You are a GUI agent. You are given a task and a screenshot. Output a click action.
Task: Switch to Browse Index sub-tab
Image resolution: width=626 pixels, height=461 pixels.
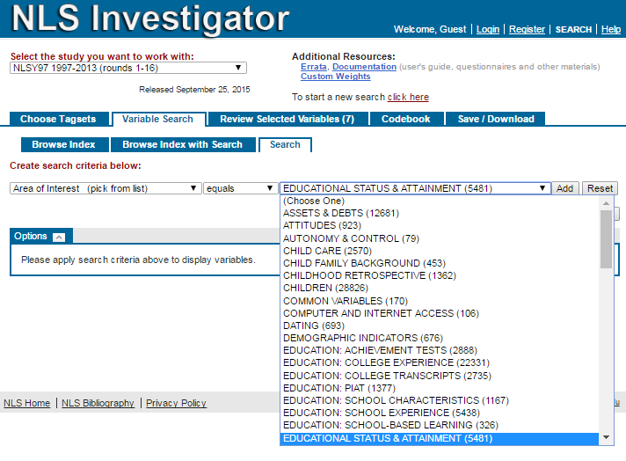click(64, 144)
